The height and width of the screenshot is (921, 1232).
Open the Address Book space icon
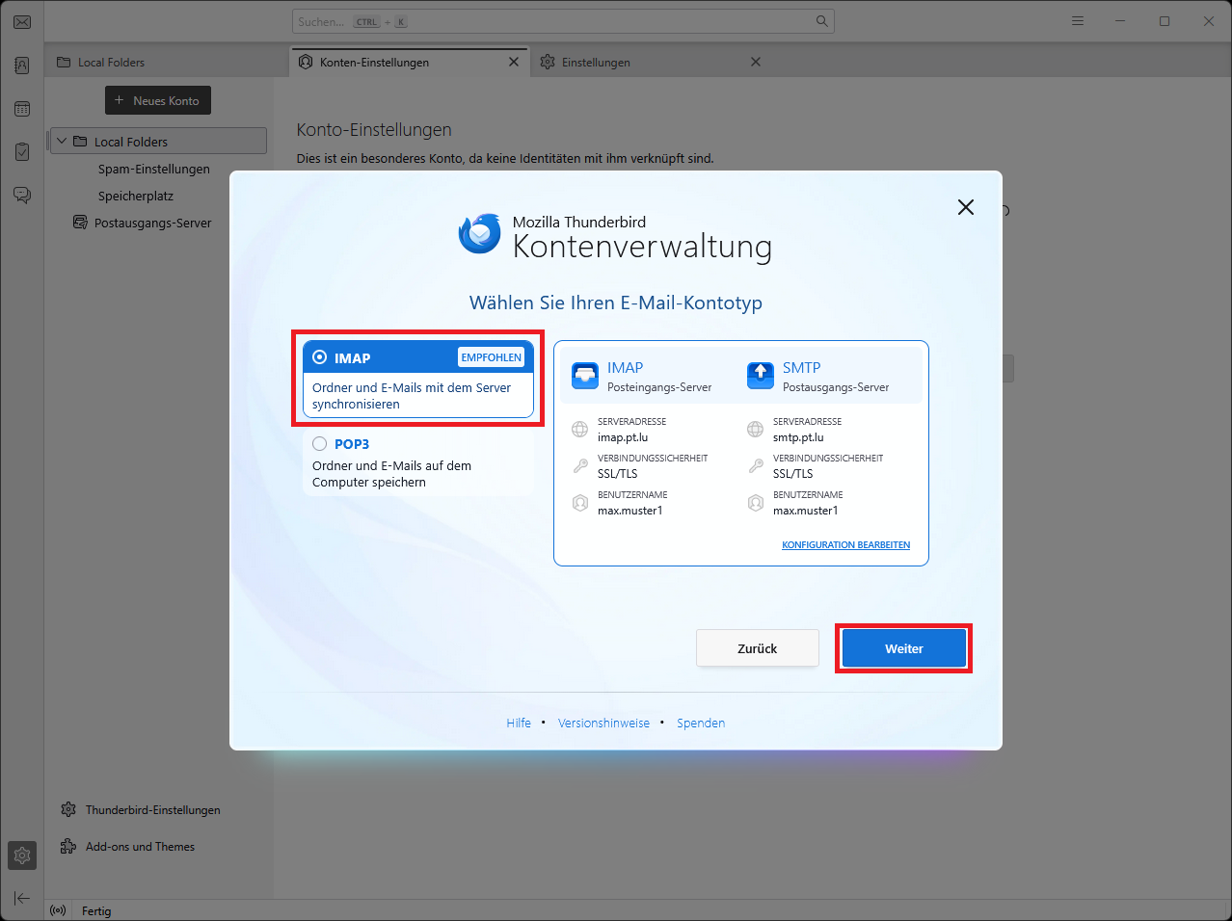click(x=22, y=66)
